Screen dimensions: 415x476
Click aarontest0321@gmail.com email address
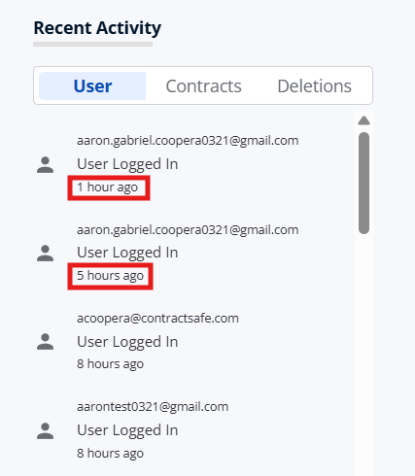pos(153,407)
